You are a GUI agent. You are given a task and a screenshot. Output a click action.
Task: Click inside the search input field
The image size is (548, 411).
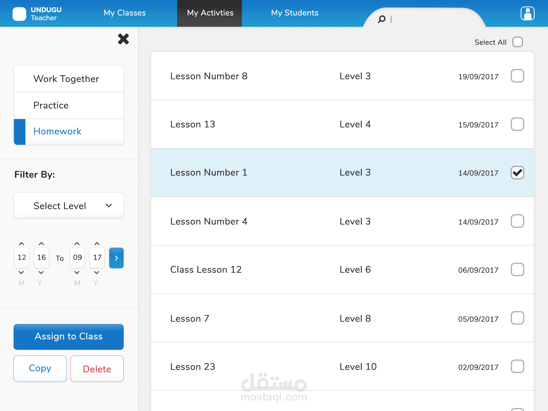pos(428,19)
